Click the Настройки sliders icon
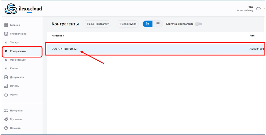The image size is (266, 135). click(6, 111)
